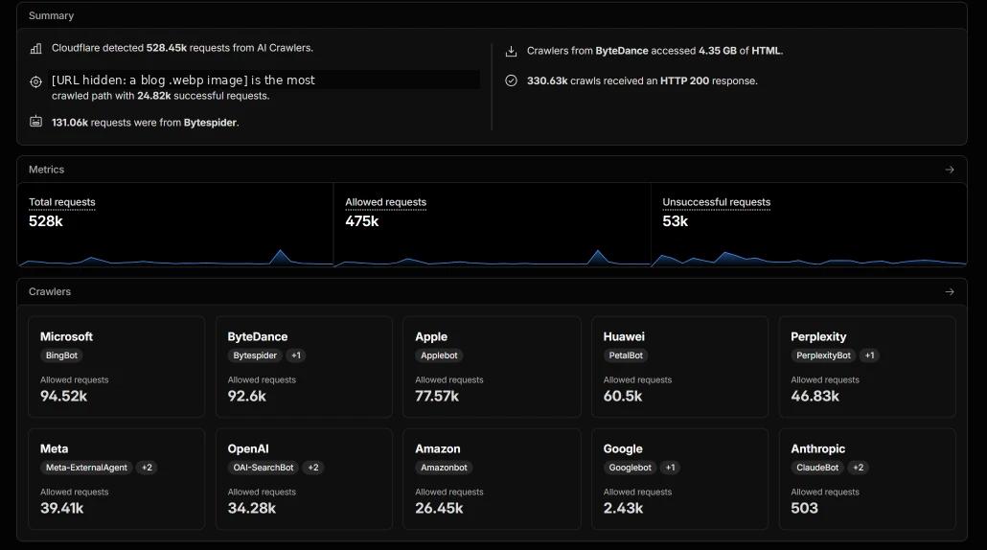Open the Anthropic crawler card
Viewport: 987px width, 550px height.
click(867, 479)
